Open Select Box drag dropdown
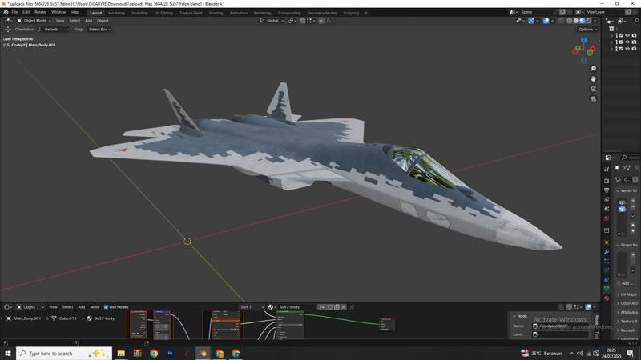Image resolution: width=641 pixels, height=360 pixels. click(99, 30)
